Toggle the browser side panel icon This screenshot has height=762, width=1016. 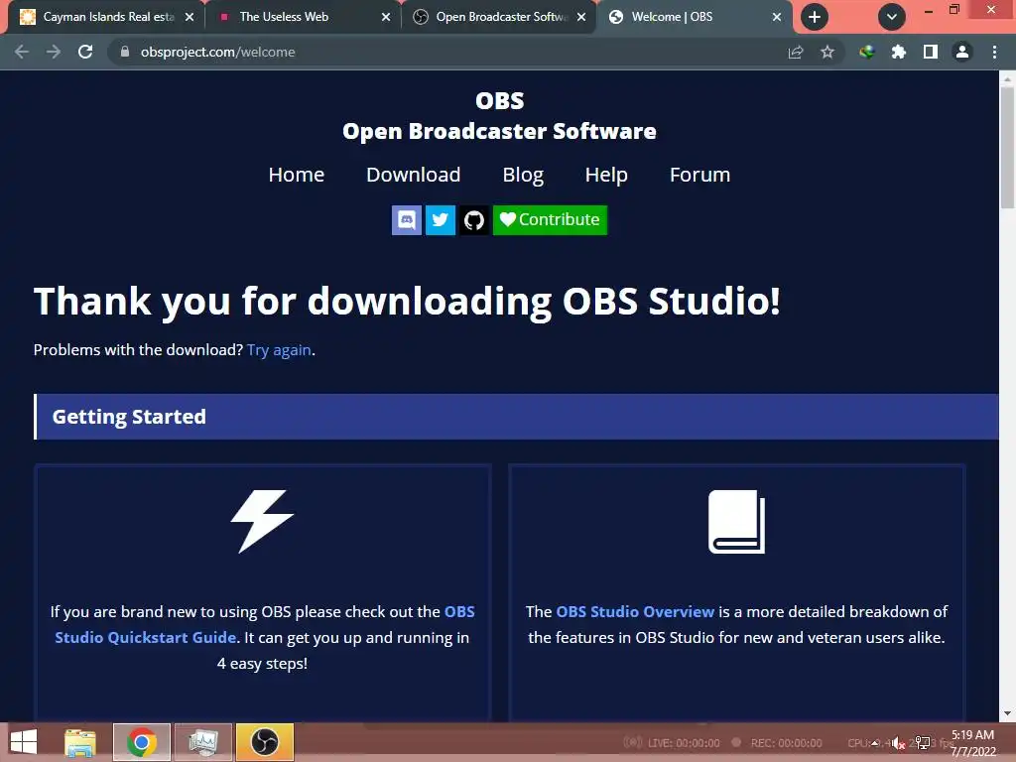tap(931, 52)
